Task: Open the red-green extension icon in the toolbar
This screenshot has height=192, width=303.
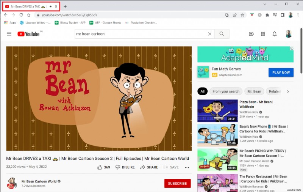Action: click(252, 15)
